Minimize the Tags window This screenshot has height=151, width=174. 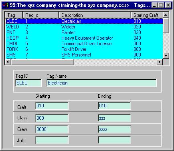(154, 5)
